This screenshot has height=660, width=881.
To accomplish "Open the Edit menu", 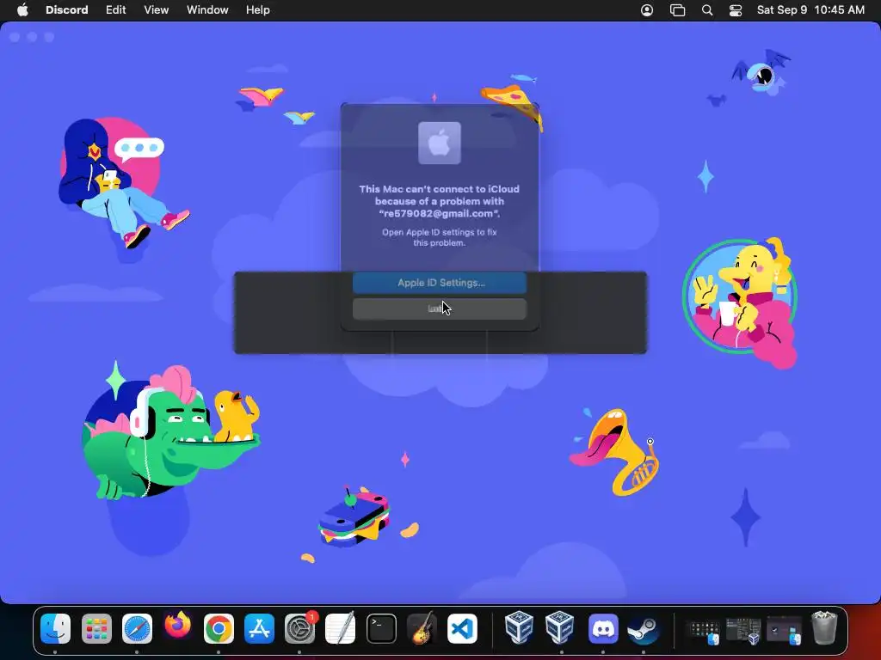I will [x=116, y=10].
